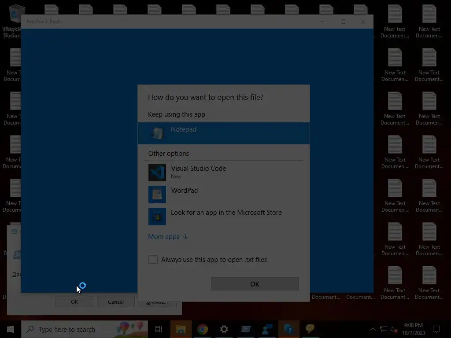Viewport: 451px width, 338px height.
Task: Select the 'Visual Studio Code' label
Action: pos(199,169)
